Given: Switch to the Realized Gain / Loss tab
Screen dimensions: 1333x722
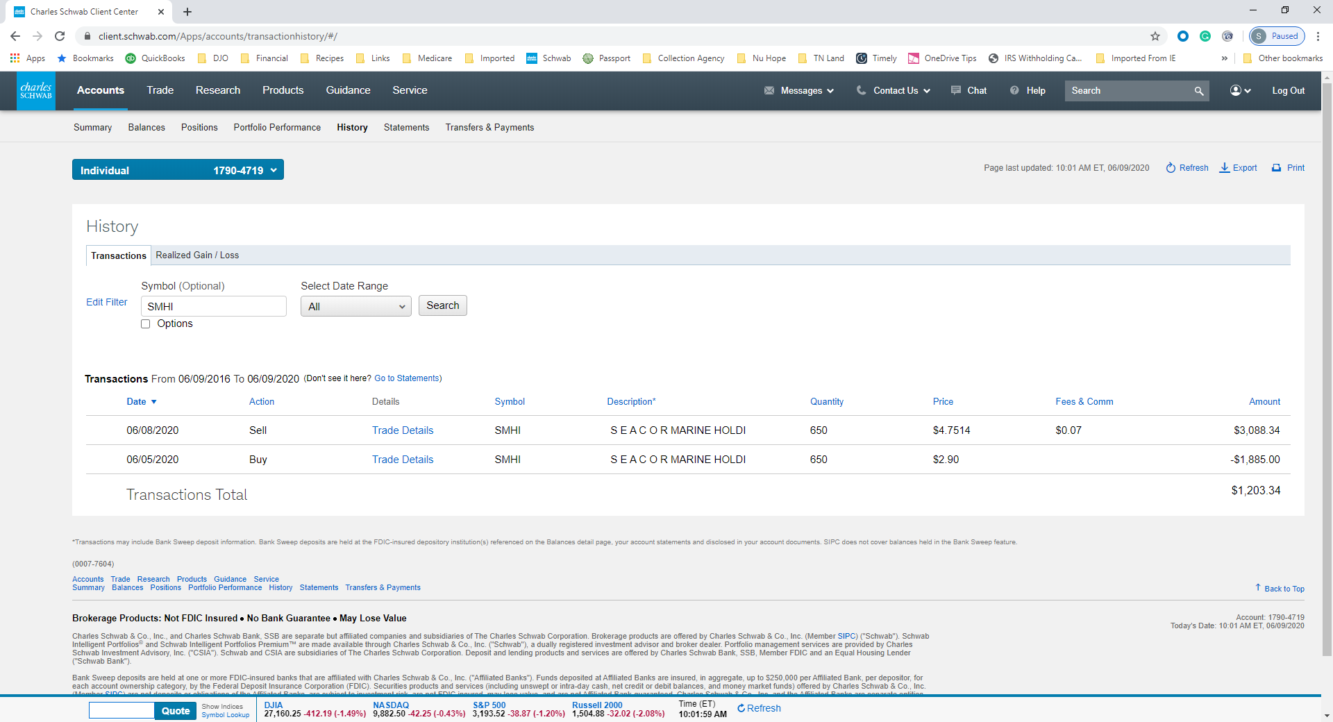Looking at the screenshot, I should point(197,255).
